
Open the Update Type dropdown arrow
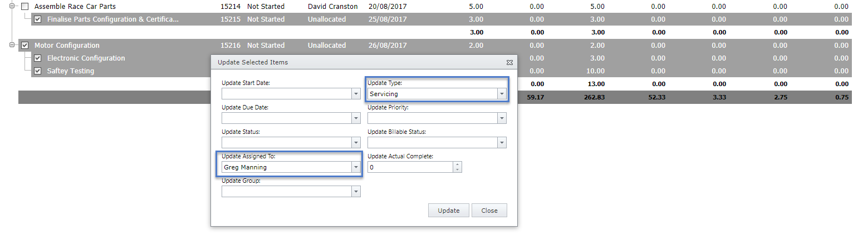502,94
